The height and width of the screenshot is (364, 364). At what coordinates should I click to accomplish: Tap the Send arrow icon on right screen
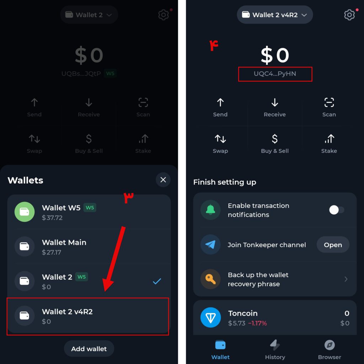tap(220, 102)
